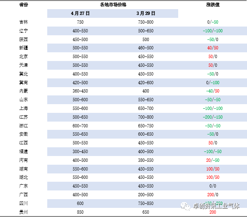
Task: Select the 3月29日 date header
Action: [x=146, y=13]
